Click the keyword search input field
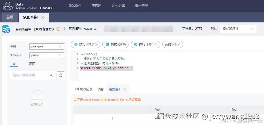Screen dimensions: 264x125 (x=28, y=75)
